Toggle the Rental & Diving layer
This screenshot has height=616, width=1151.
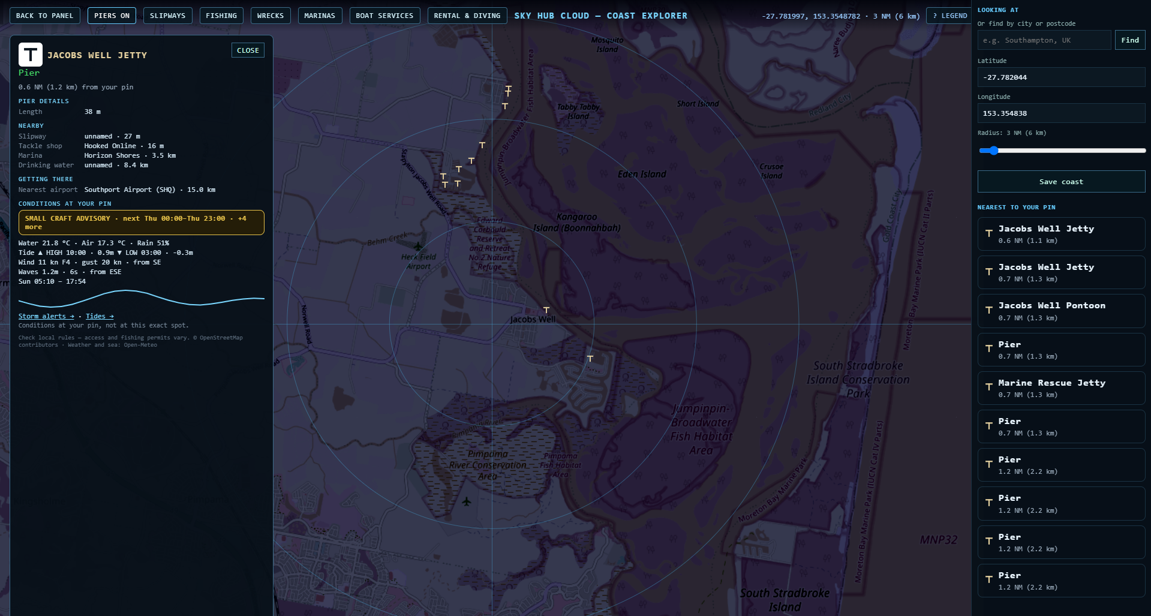point(467,16)
